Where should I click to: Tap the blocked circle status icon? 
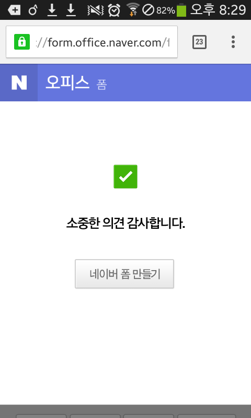coord(148,10)
